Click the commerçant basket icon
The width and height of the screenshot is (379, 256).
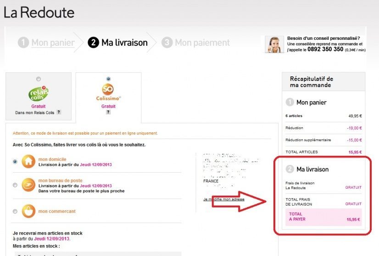(x=28, y=211)
